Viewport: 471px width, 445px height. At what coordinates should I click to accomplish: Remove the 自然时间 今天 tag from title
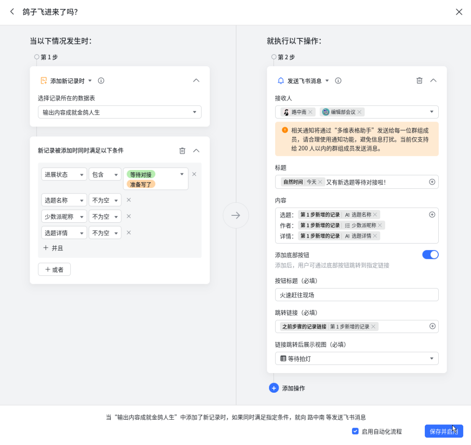(x=320, y=182)
